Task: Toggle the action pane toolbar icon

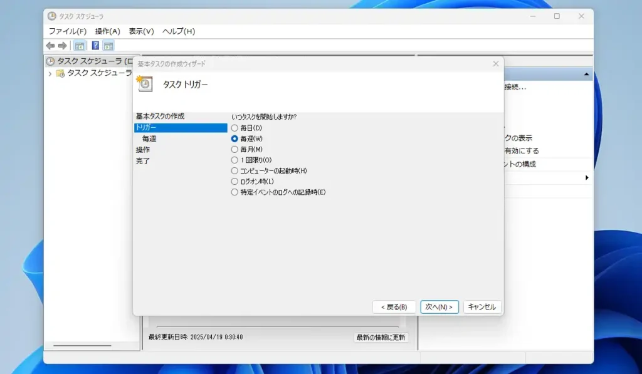Action: [108, 46]
